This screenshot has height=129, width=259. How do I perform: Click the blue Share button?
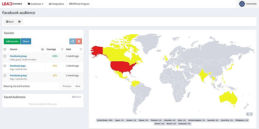coord(26,41)
